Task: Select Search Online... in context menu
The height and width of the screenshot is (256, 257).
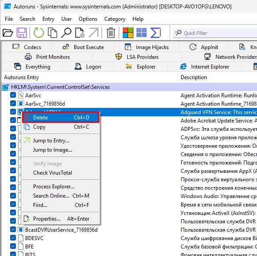Action: 61,196
